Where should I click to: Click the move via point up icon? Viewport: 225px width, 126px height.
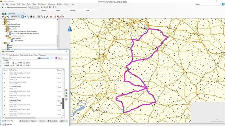[66, 90]
